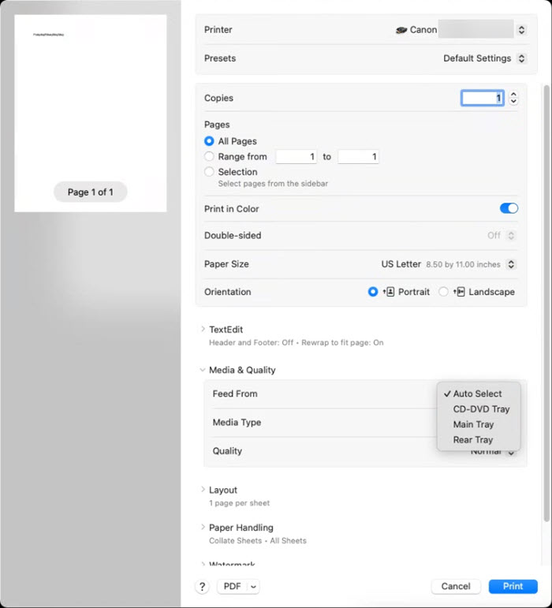Click the Page 1 of 1 indicator
Viewport: 552px width, 608px height.
coord(91,192)
